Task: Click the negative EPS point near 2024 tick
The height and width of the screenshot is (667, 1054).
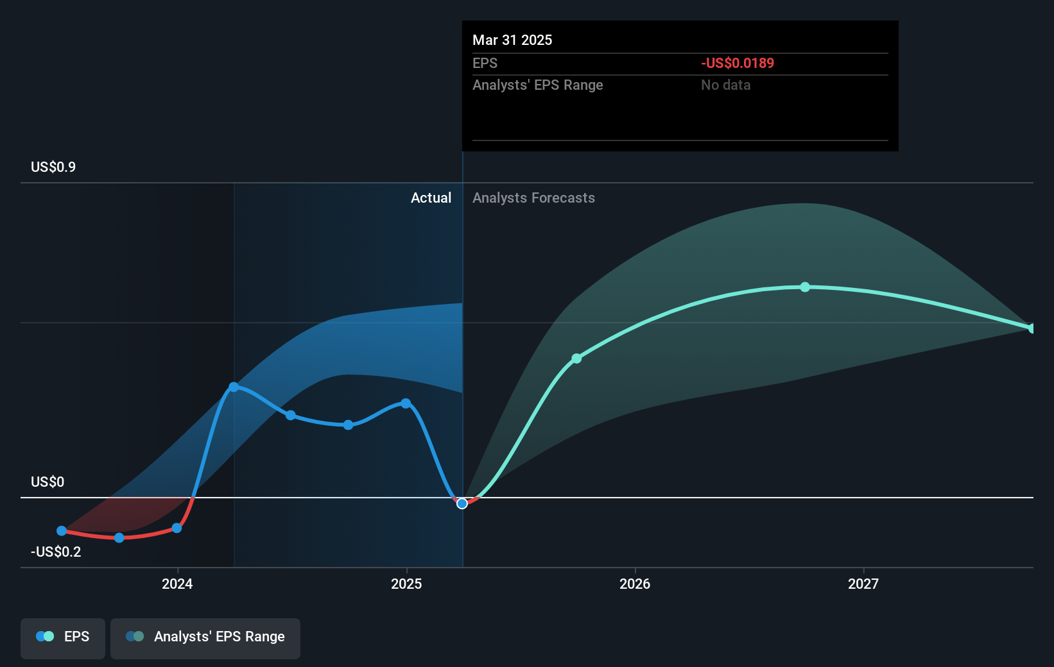Action: (177, 528)
